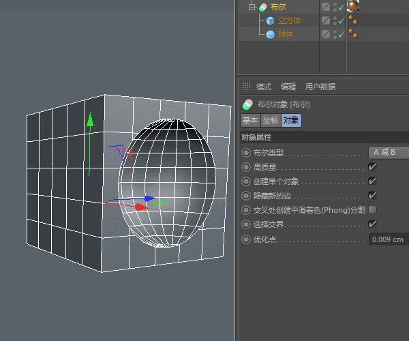Click the Phong tag on 球体
The height and width of the screenshot is (341, 409).
click(x=353, y=33)
